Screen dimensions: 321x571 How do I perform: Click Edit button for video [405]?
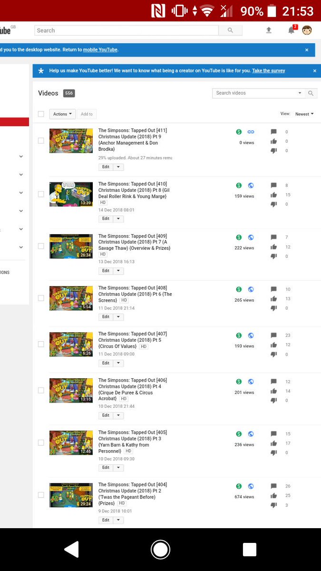(106, 468)
